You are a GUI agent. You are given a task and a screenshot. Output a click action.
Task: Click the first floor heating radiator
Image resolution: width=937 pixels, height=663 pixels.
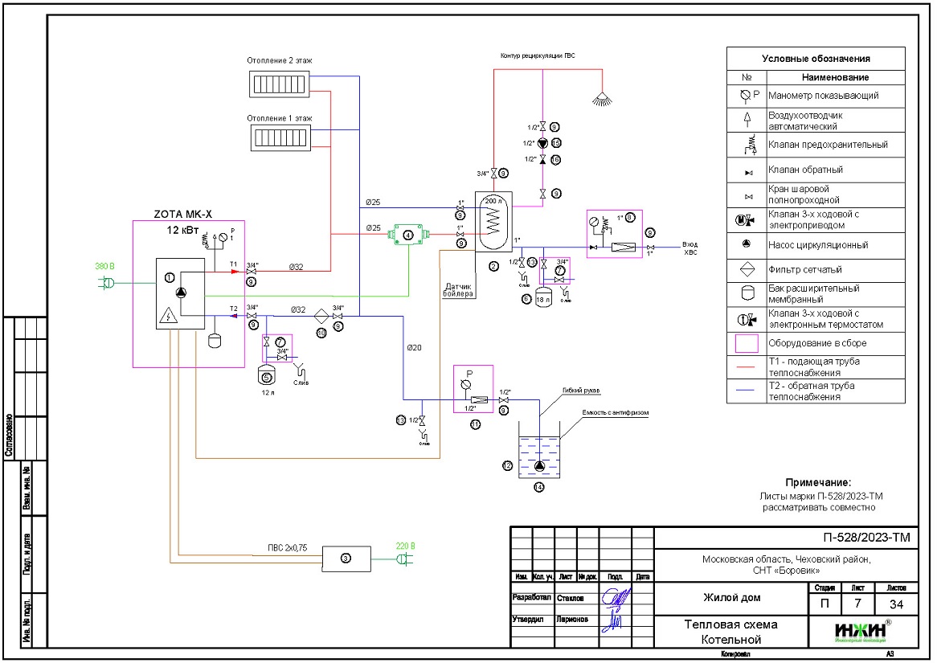point(280,138)
